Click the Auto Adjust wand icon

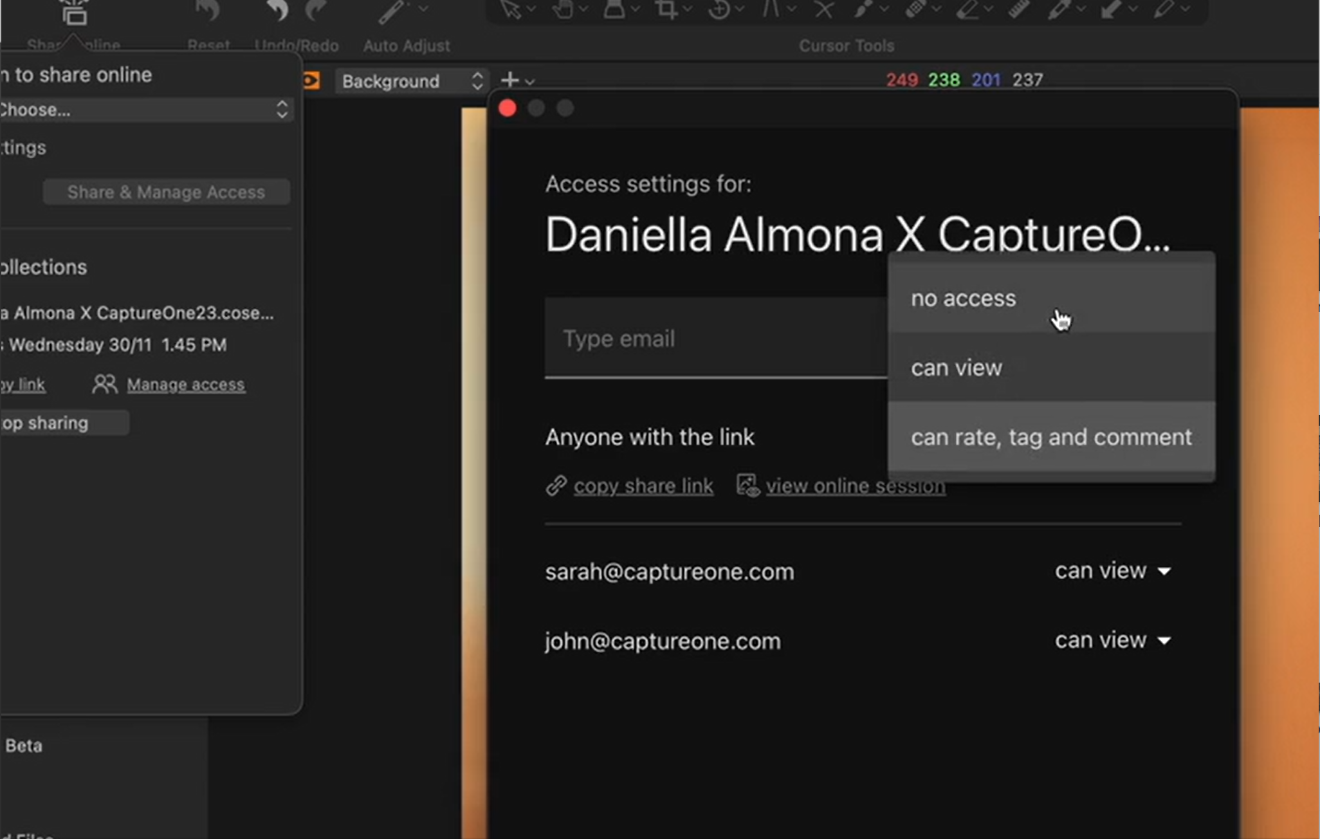(x=392, y=11)
